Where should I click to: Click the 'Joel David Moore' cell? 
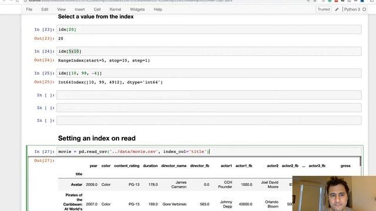(x=270, y=185)
